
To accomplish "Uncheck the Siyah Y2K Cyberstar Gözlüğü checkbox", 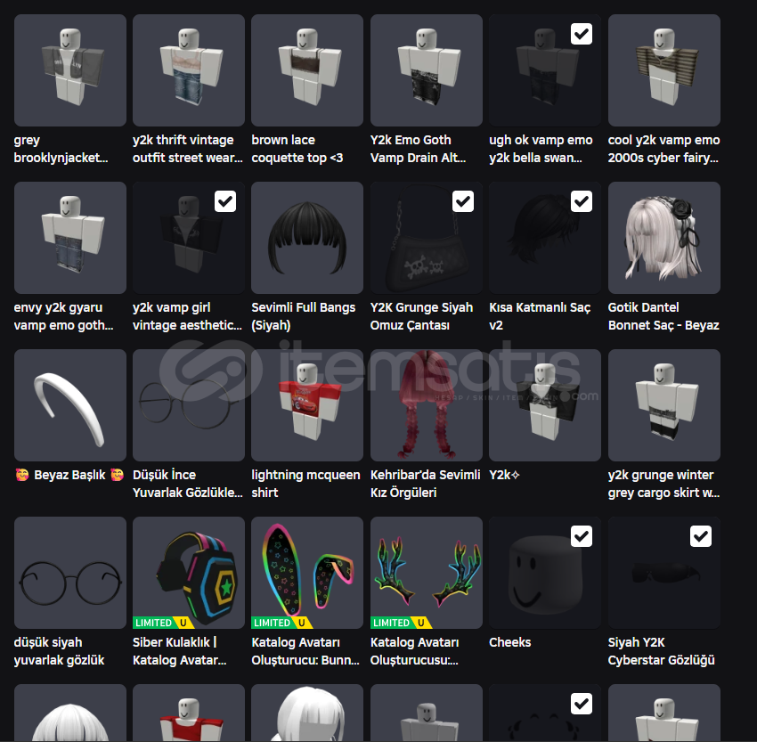I will click(x=701, y=536).
